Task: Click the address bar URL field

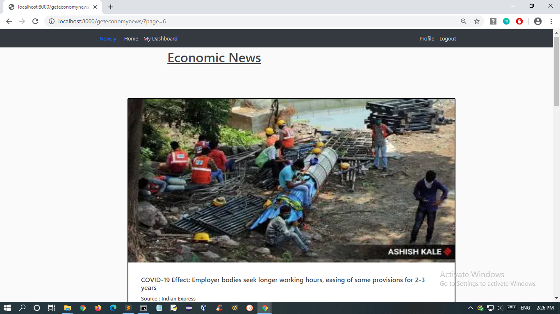Action: tap(258, 21)
